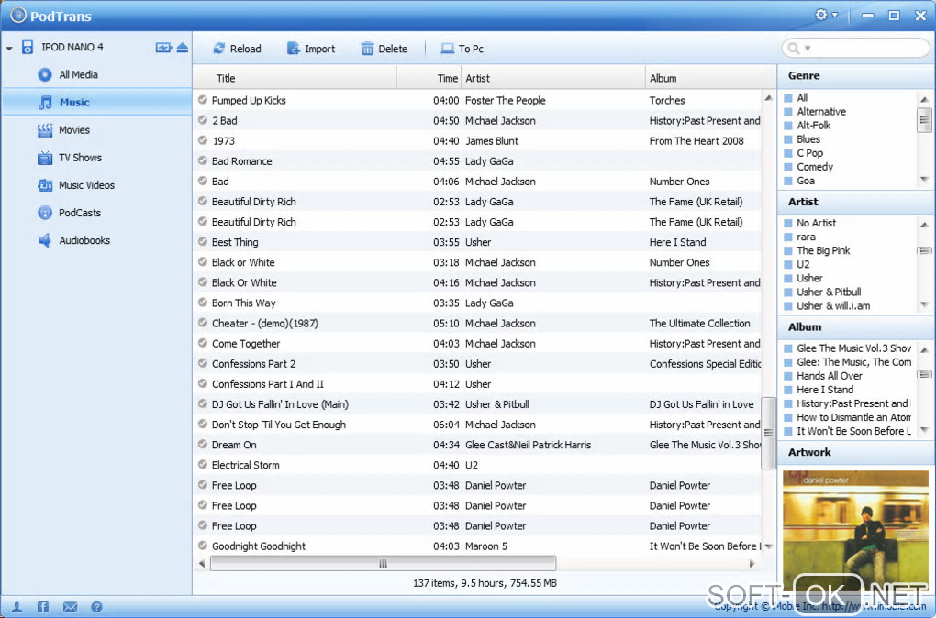Click the vertical scrollbar thumb of song list
The height and width of the screenshot is (618, 936).
click(x=768, y=433)
